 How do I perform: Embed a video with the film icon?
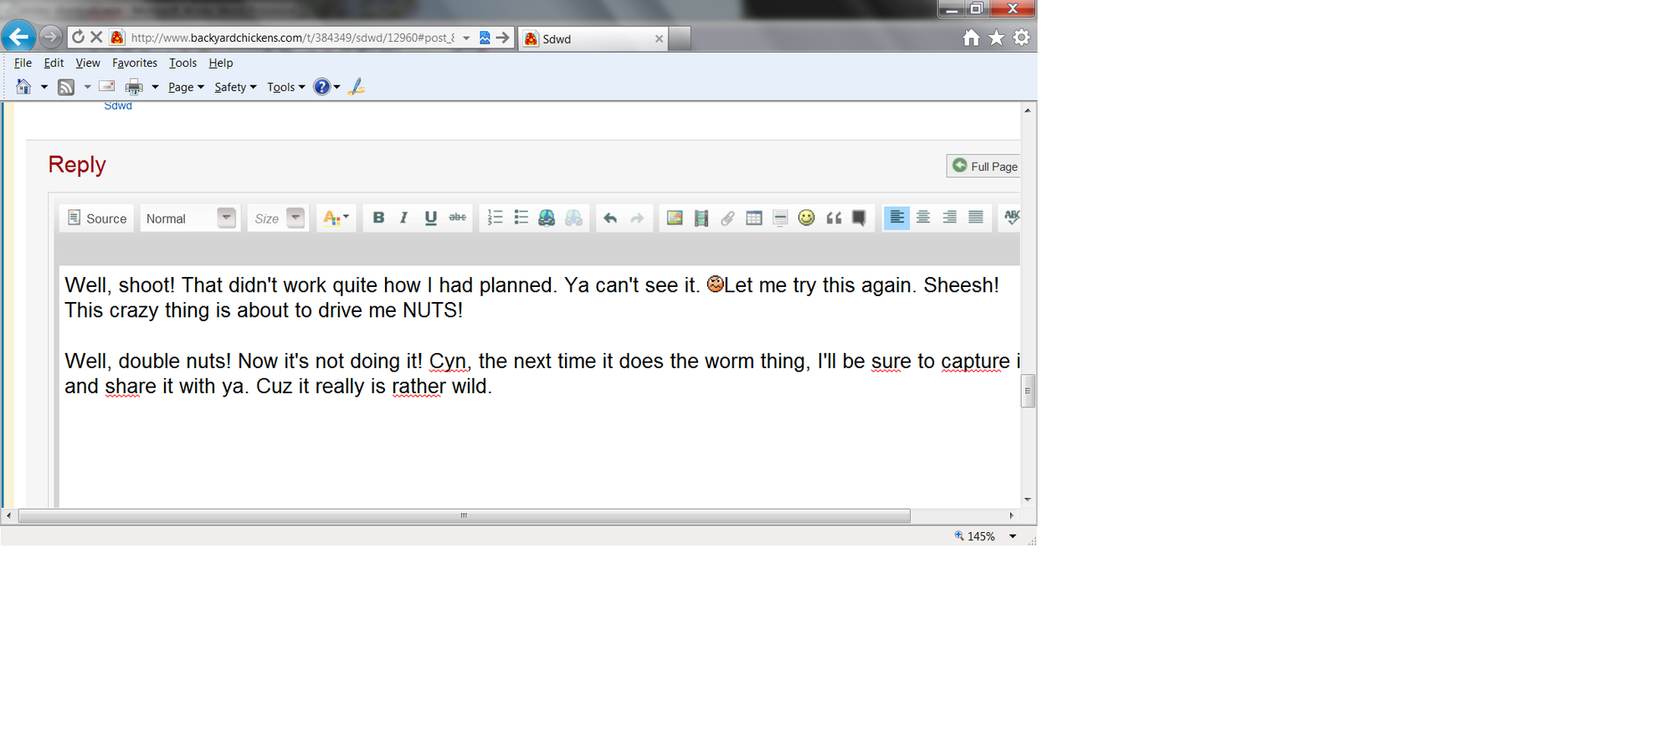point(701,218)
